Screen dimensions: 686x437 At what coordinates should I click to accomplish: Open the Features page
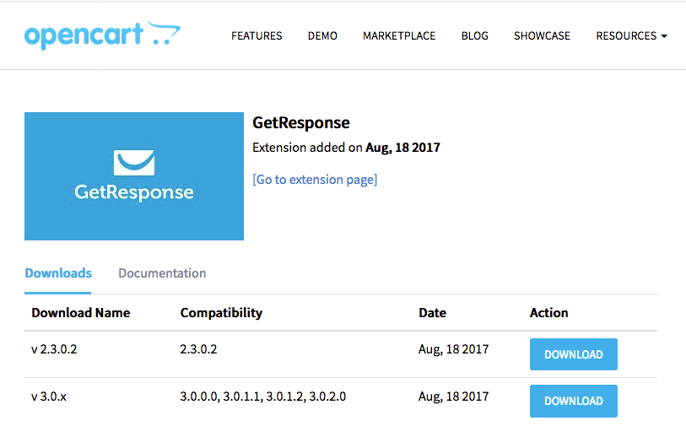tap(257, 36)
